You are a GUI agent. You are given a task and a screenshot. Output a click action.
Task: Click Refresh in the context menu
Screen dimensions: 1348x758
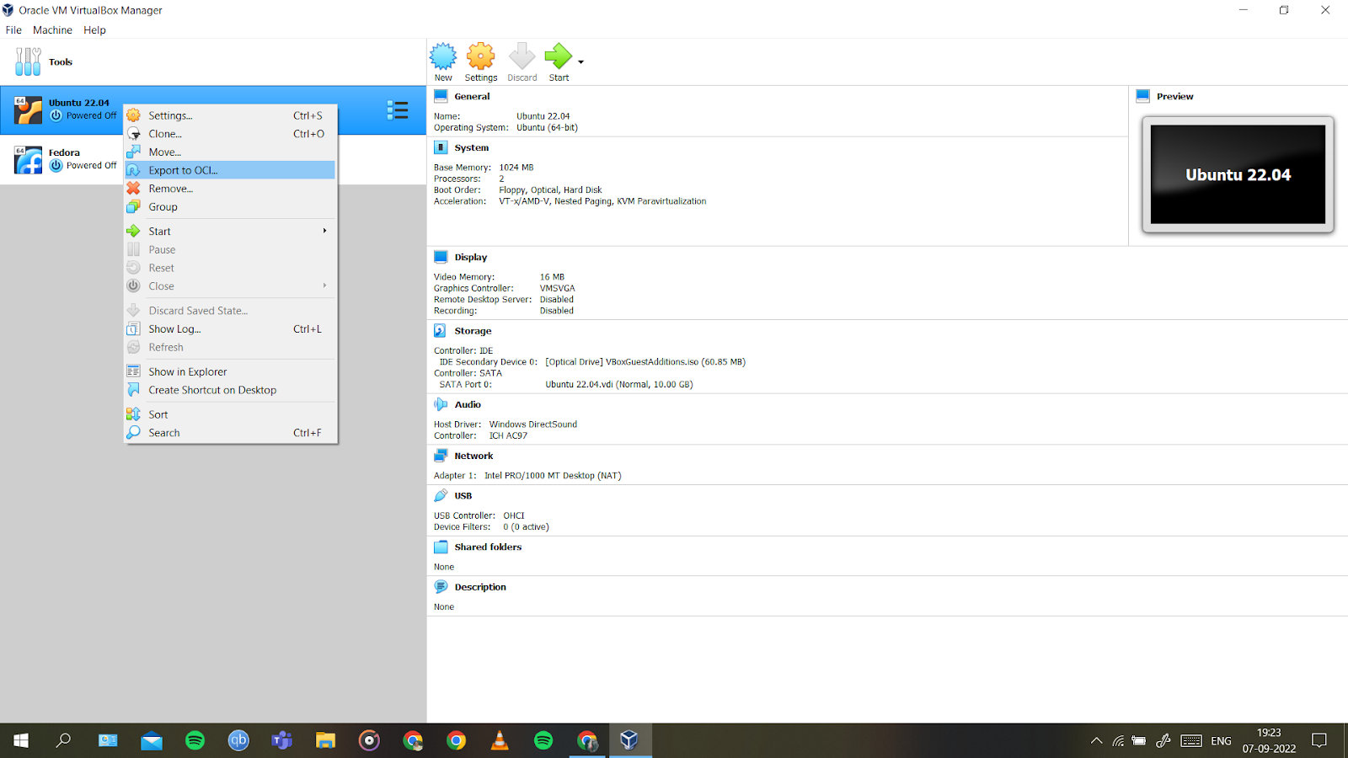[x=230, y=348]
